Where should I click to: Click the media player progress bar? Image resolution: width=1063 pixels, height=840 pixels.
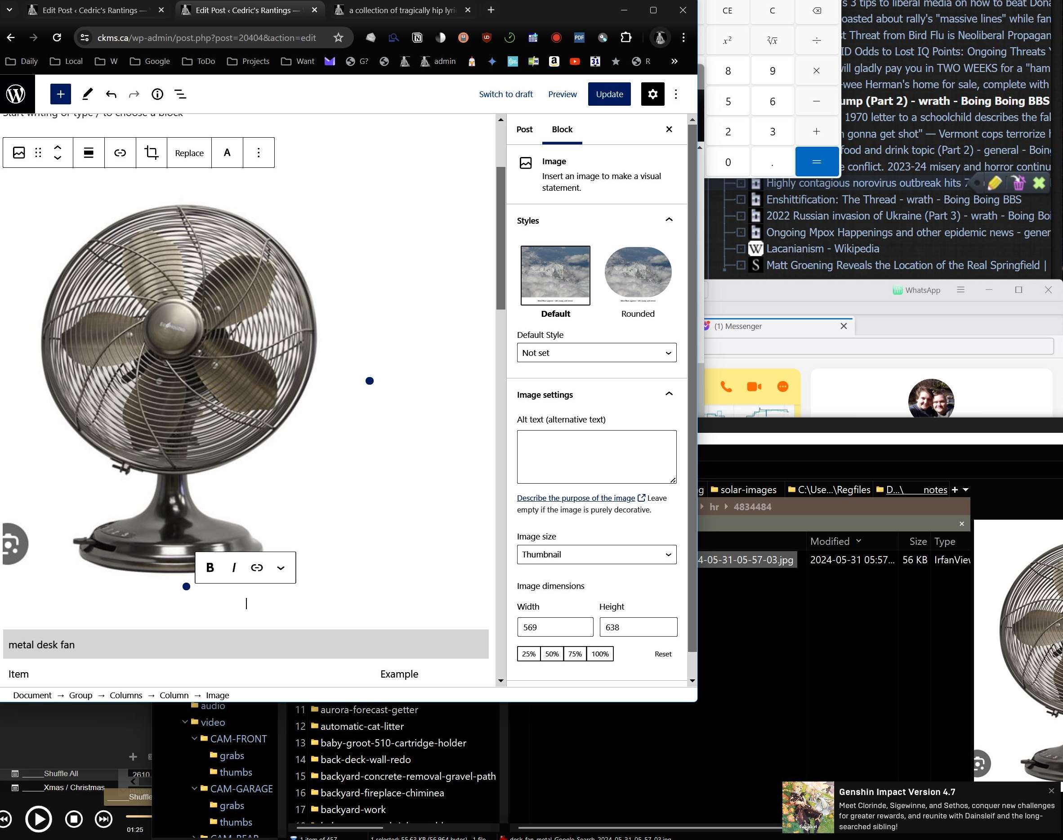click(x=138, y=816)
